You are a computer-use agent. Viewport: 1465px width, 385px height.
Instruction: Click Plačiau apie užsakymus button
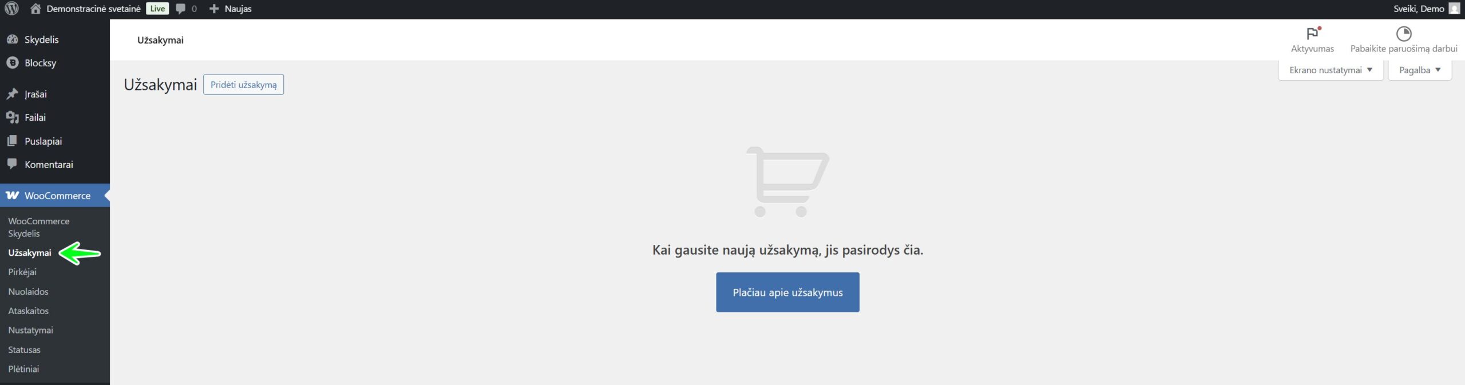pos(787,292)
